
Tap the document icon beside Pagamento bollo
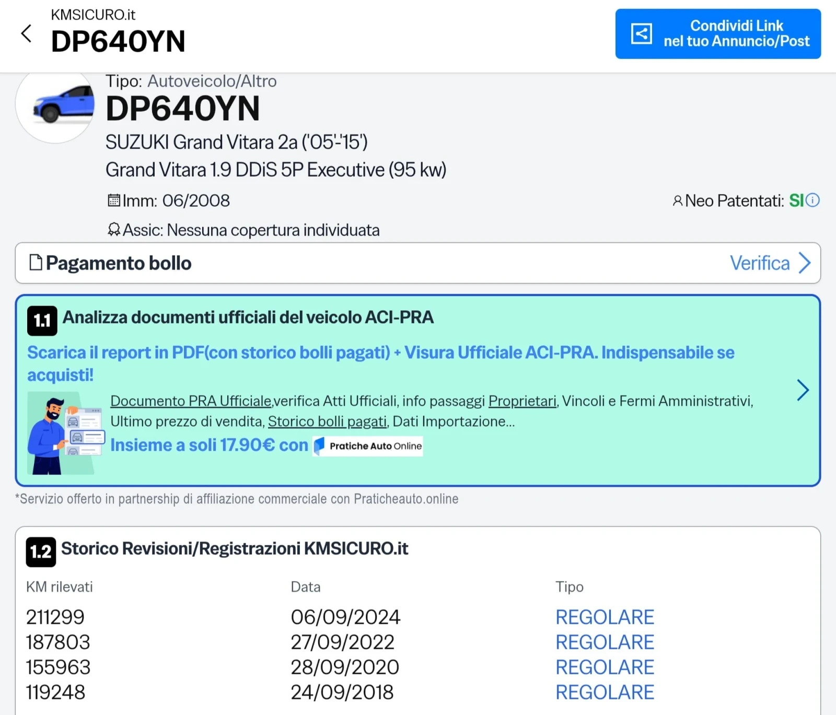[36, 263]
